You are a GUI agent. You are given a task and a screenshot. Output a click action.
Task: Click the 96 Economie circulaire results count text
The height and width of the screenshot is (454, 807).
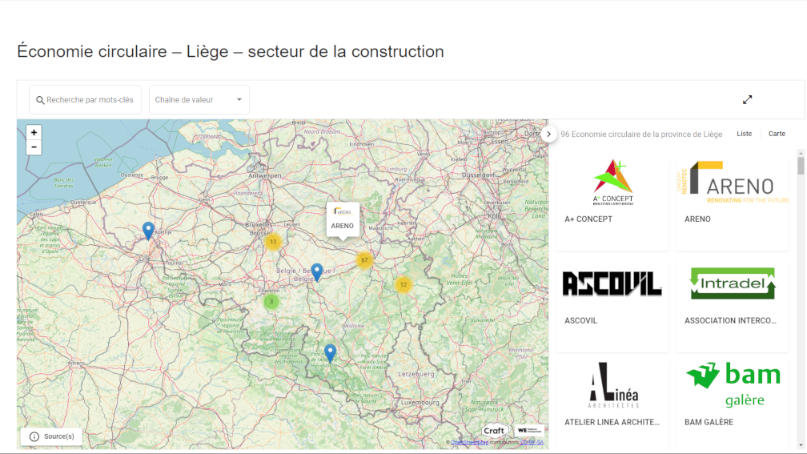click(641, 135)
